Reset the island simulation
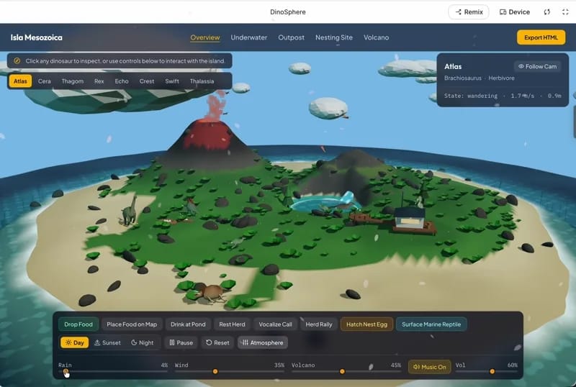The height and width of the screenshot is (387, 576). pyautogui.click(x=217, y=342)
